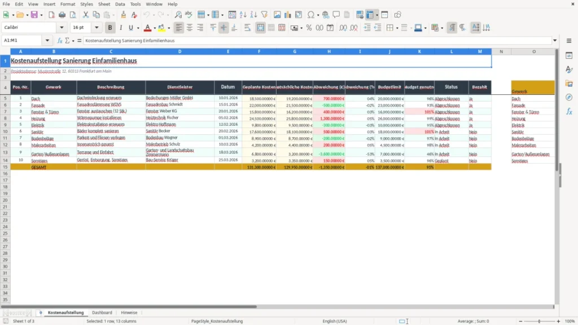Expand the Name Box dropdown
578x325 pixels.
[47, 41]
